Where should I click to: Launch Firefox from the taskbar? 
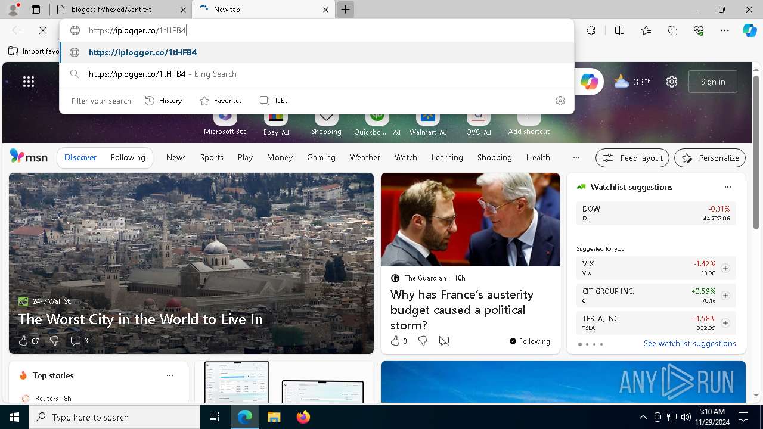[303, 417]
